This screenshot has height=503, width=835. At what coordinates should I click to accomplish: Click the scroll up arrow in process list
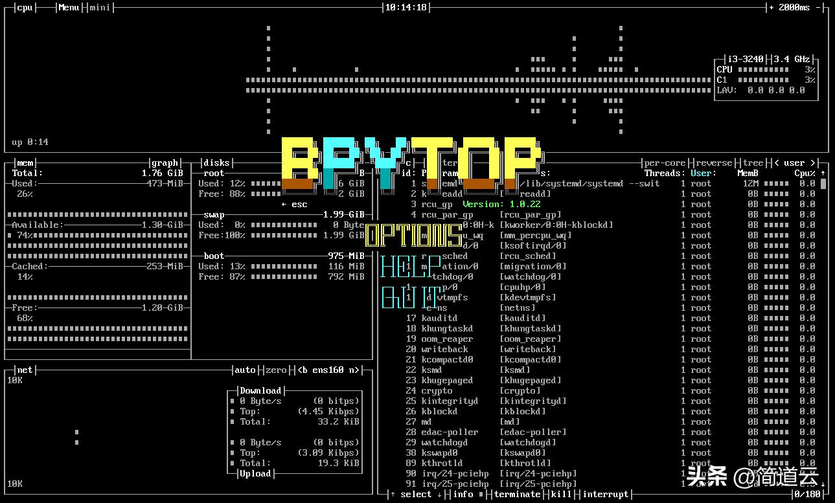(823, 173)
